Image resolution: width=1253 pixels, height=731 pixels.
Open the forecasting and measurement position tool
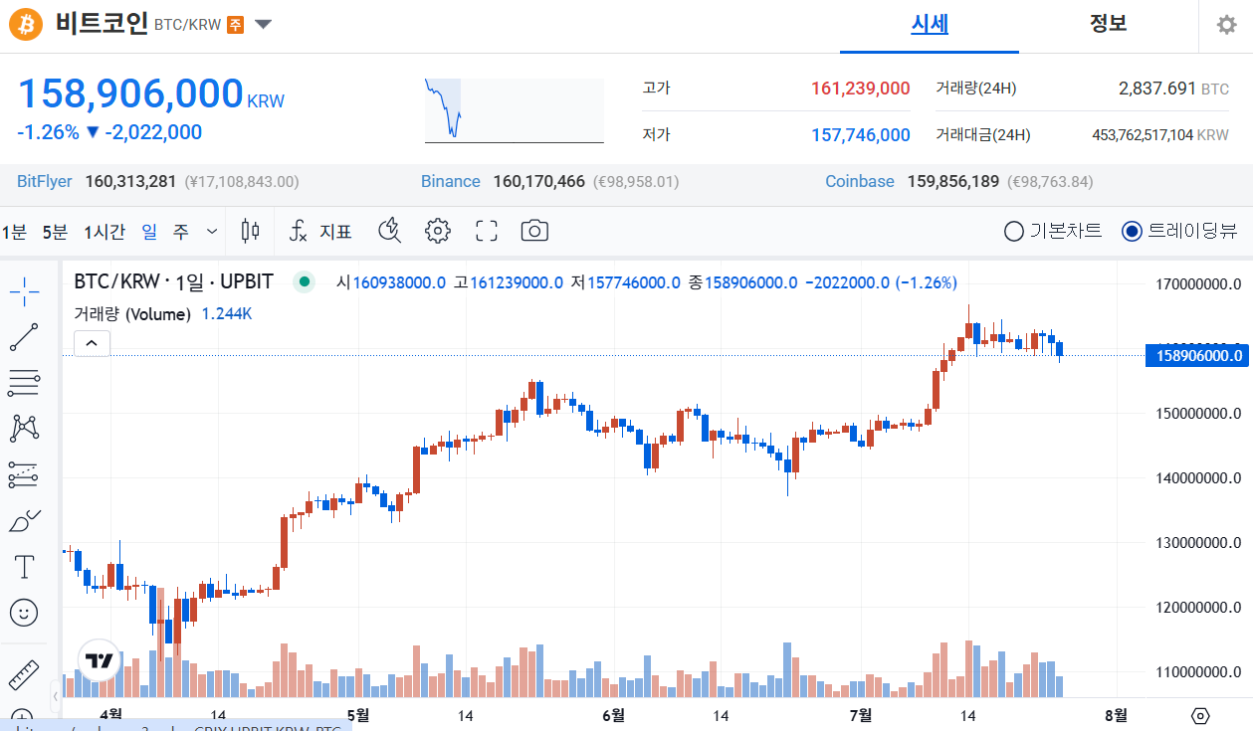point(25,474)
